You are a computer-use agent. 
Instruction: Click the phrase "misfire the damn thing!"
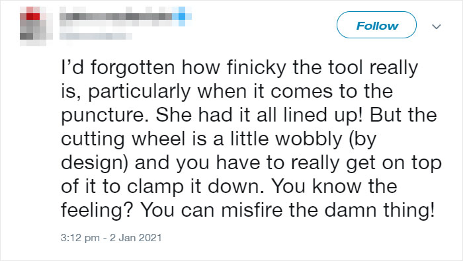pyautogui.click(x=328, y=211)
